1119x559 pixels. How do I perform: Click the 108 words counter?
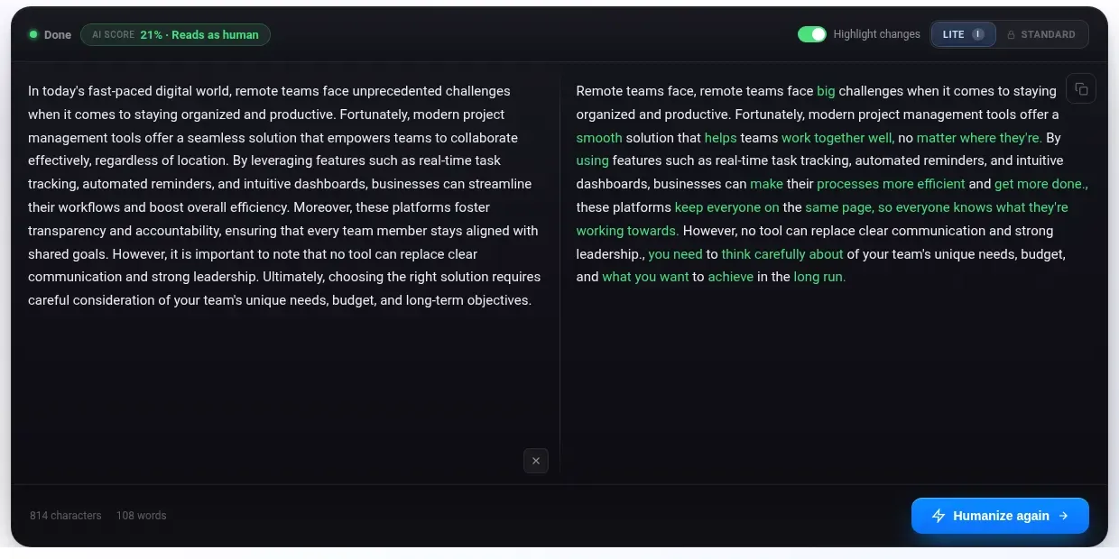click(x=142, y=516)
